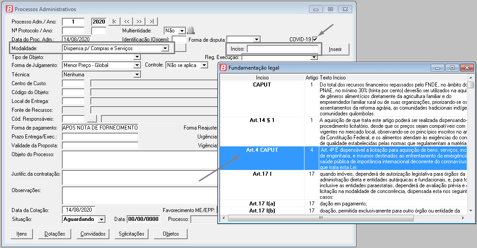Click the horizontal scrollbar in Fundamentação legal
This screenshot has width=477, height=248.
coord(320,218)
